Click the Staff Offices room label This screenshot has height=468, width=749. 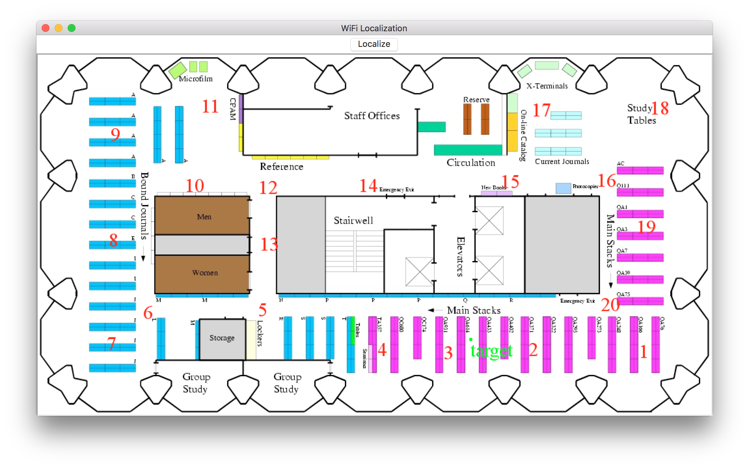(372, 116)
